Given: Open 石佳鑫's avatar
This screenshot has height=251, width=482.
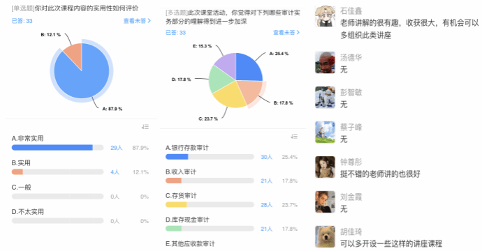Looking at the screenshot, I should [x=325, y=16].
